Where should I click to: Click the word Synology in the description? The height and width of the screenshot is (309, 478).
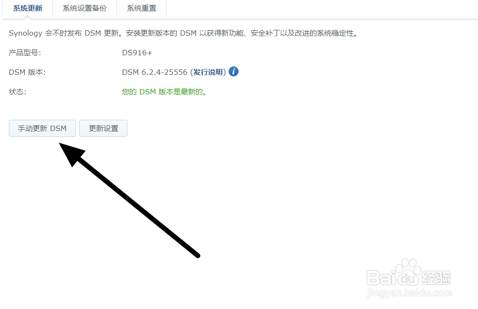pos(25,33)
